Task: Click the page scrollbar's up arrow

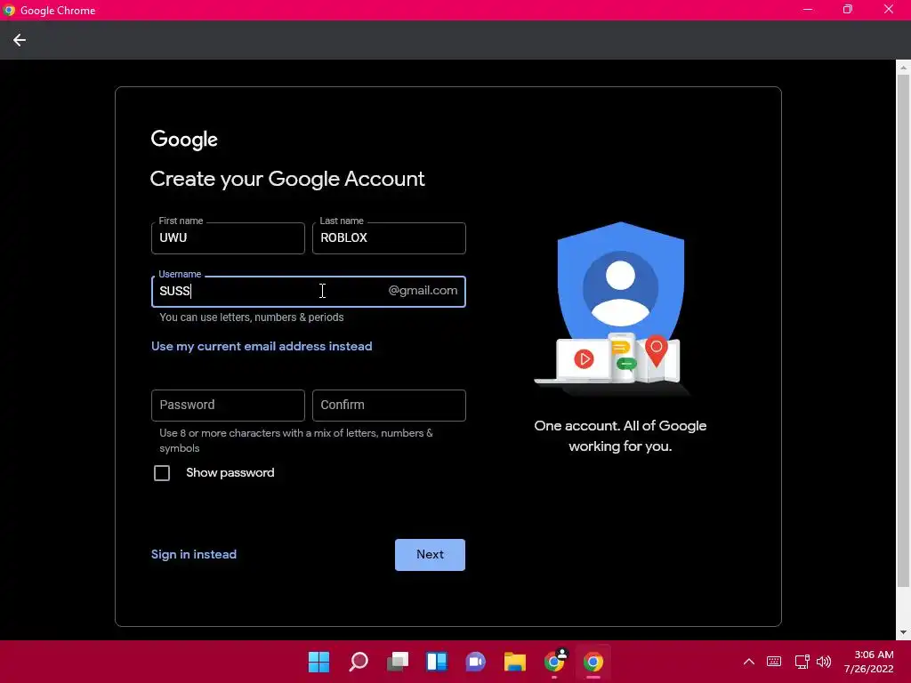Action: click(903, 68)
